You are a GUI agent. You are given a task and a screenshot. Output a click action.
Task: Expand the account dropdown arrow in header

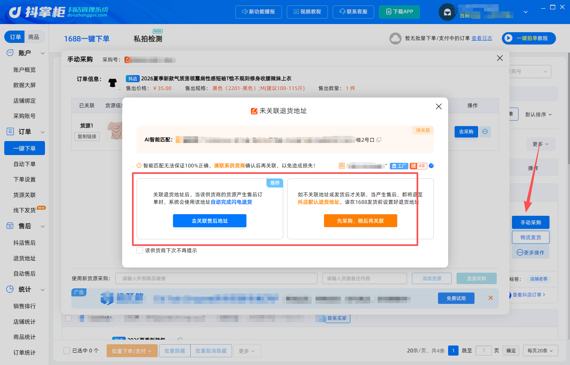coord(525,12)
